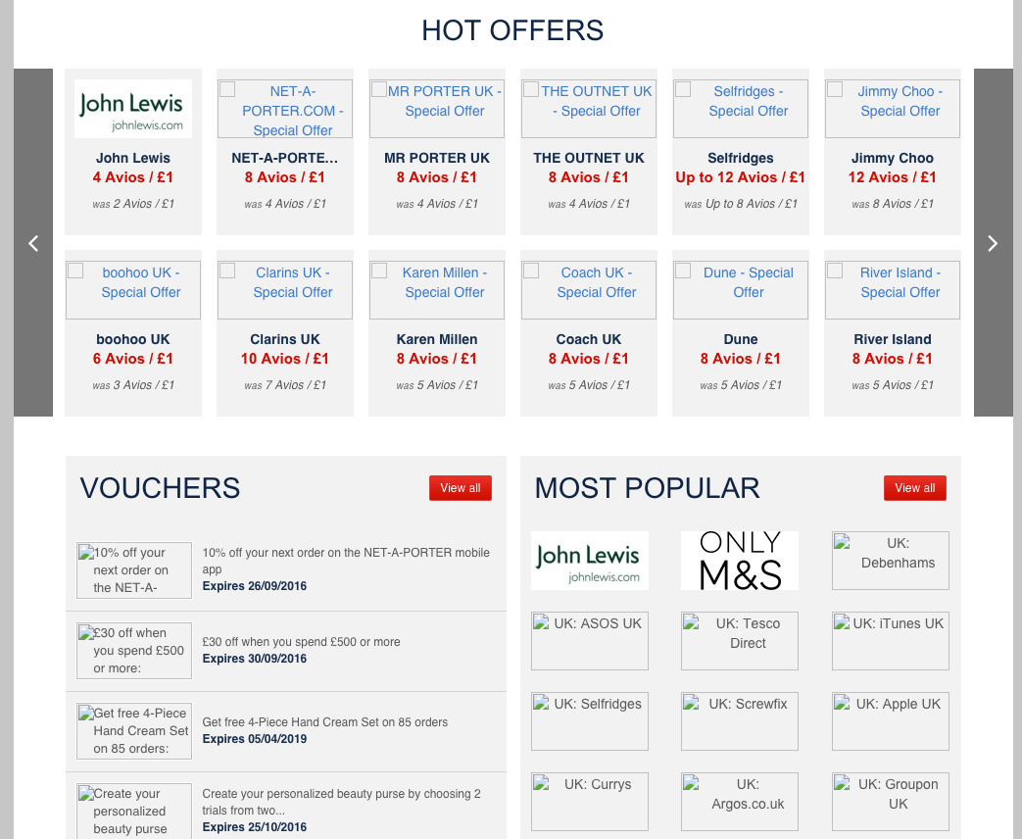This screenshot has height=839, width=1022.
Task: Click '4 Avios / £1' John Lewis rate
Action: 133,177
